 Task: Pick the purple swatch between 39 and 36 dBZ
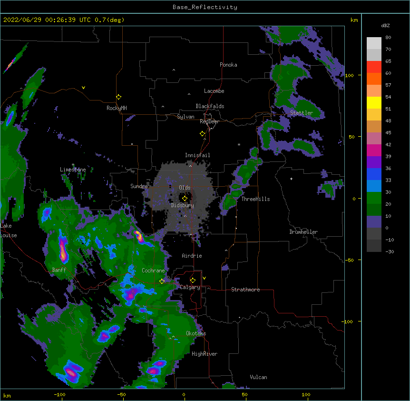click(374, 162)
